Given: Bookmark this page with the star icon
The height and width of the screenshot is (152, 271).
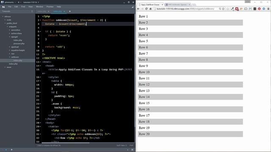Looking at the screenshot, I should 223,9.
